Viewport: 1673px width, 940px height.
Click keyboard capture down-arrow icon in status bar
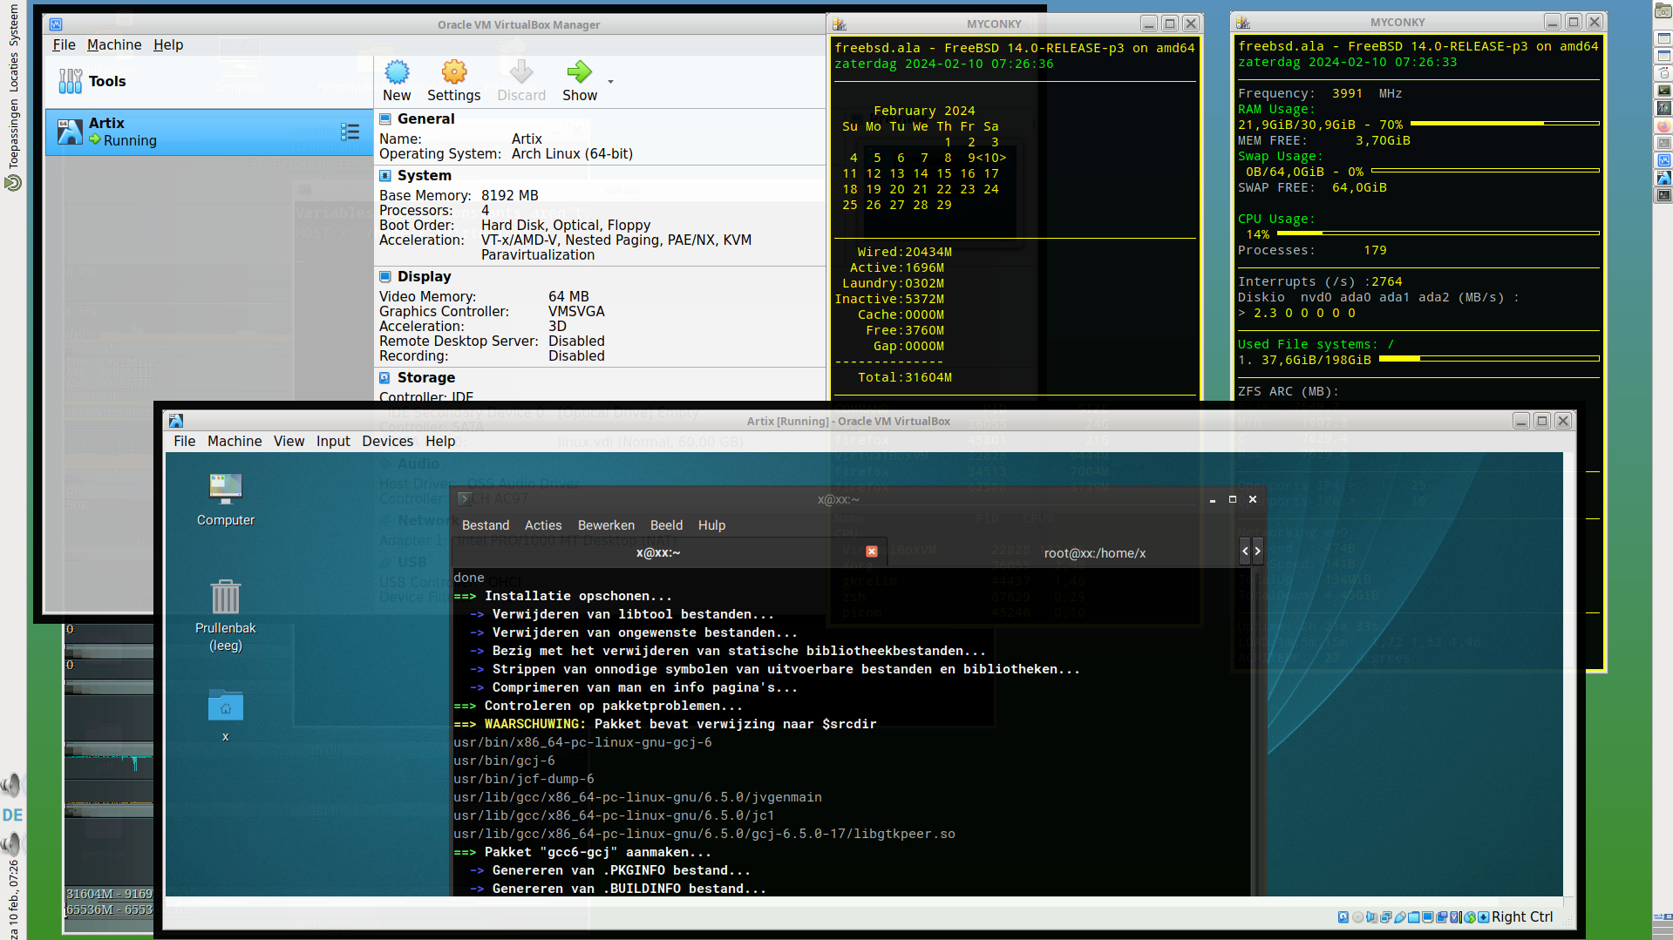1484,916
